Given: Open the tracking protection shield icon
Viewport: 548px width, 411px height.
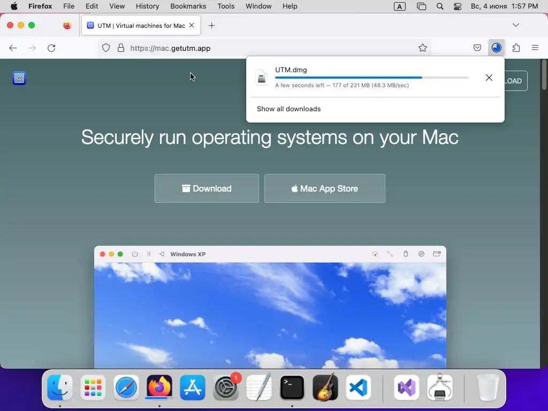Looking at the screenshot, I should (x=106, y=48).
